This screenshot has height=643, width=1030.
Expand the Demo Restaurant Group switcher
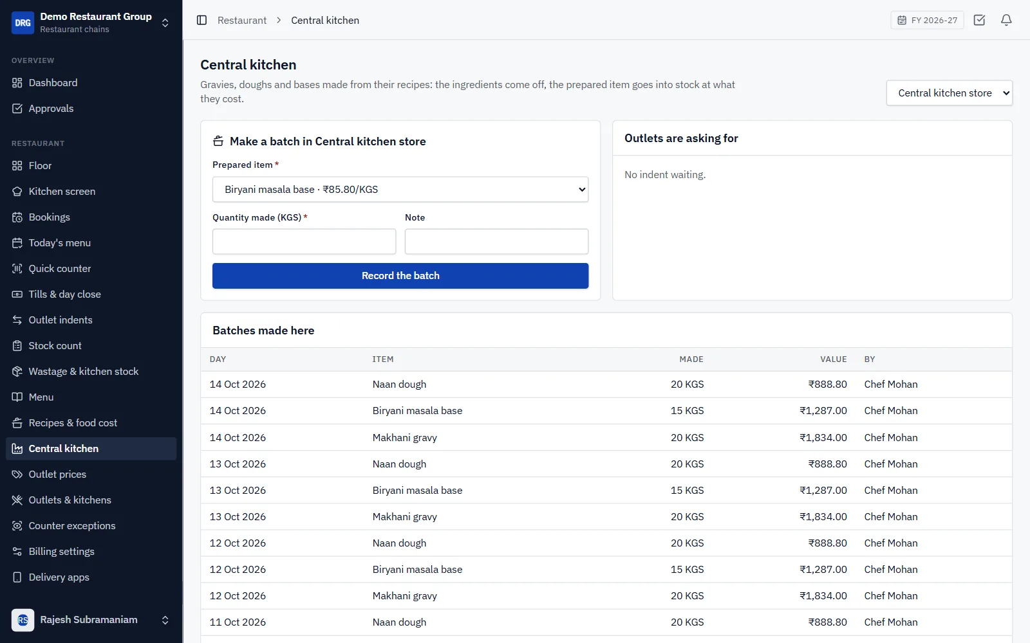tap(91, 23)
